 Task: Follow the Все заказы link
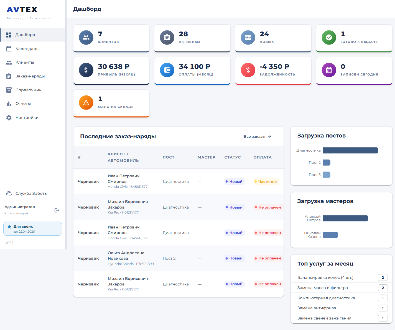coord(258,136)
